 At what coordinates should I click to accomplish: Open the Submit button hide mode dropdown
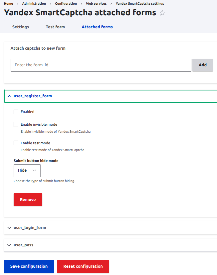click(x=27, y=170)
